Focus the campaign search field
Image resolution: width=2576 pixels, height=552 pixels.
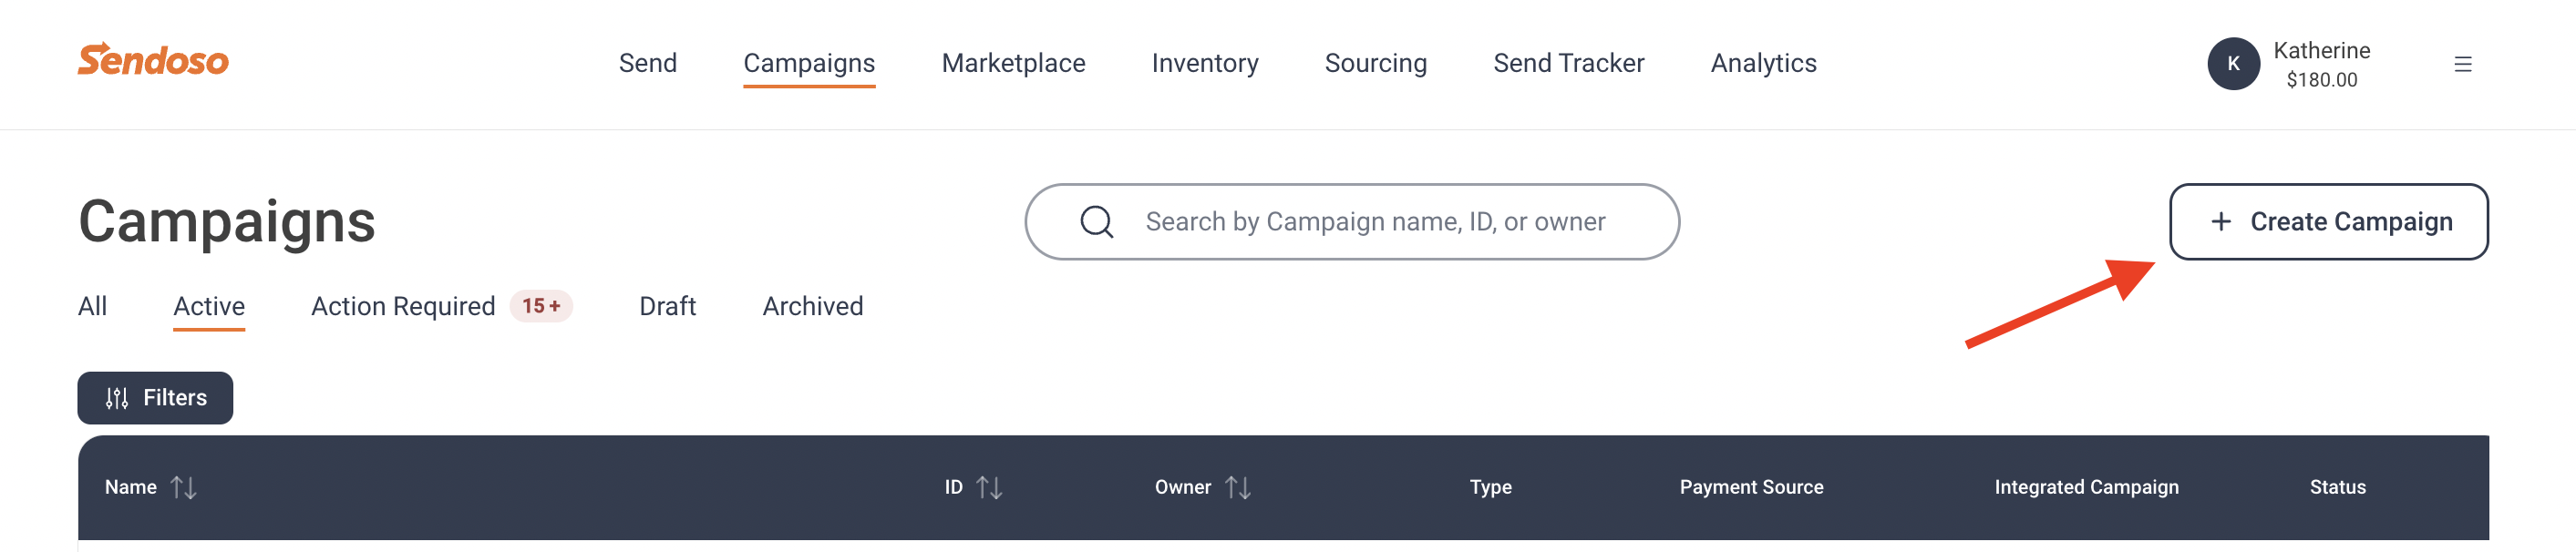tap(1352, 222)
